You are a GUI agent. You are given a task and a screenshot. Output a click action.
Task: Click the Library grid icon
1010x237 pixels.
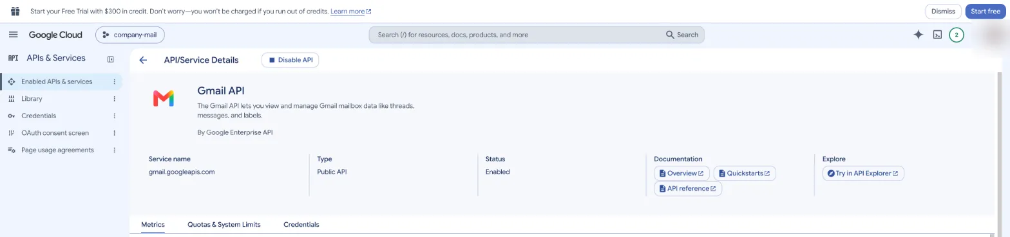coord(11,99)
